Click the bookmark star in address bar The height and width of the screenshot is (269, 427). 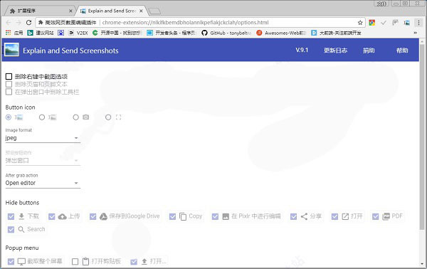(x=360, y=23)
